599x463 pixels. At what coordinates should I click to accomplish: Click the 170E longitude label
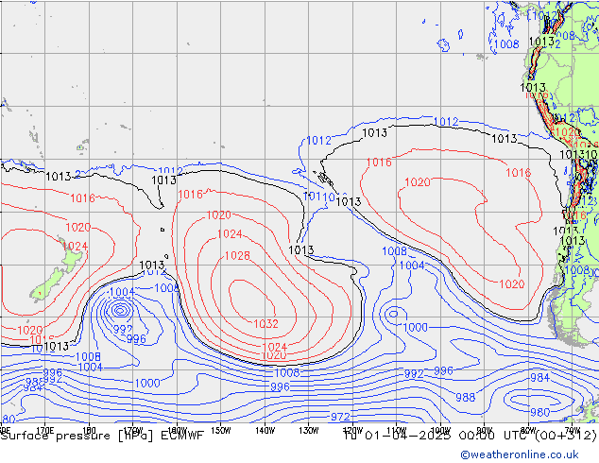click(44, 431)
